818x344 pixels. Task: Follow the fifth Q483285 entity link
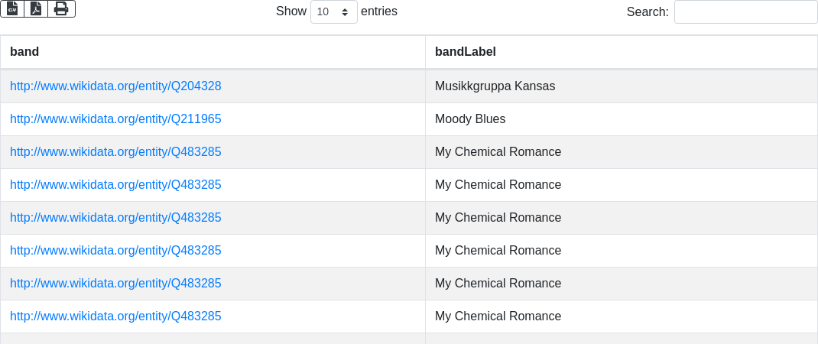pos(115,284)
